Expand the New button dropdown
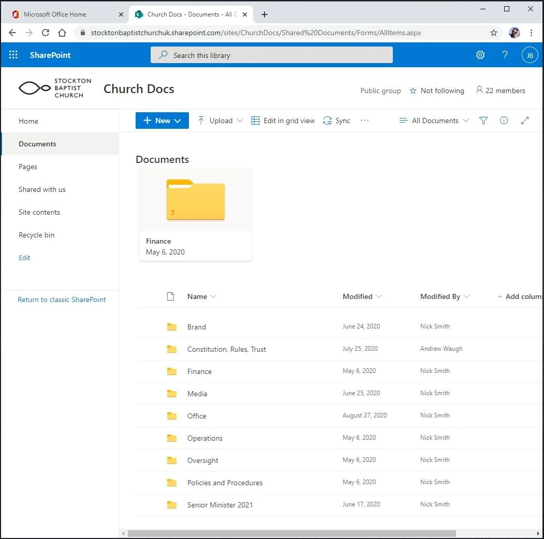 [178, 121]
